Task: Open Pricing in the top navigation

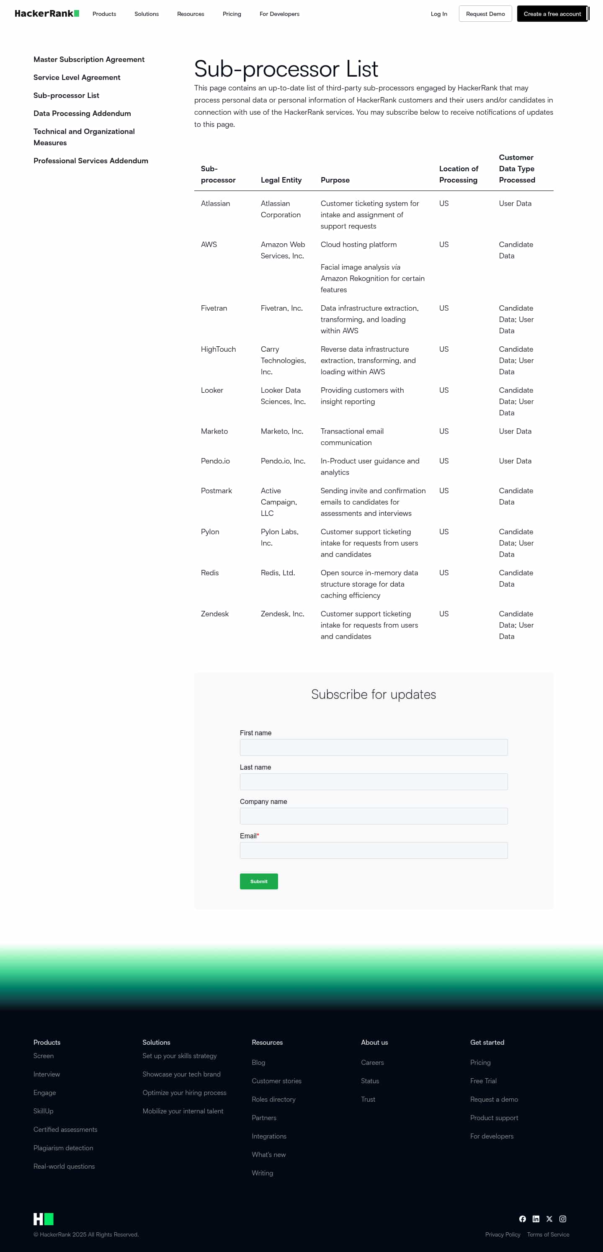Action: pyautogui.click(x=232, y=13)
